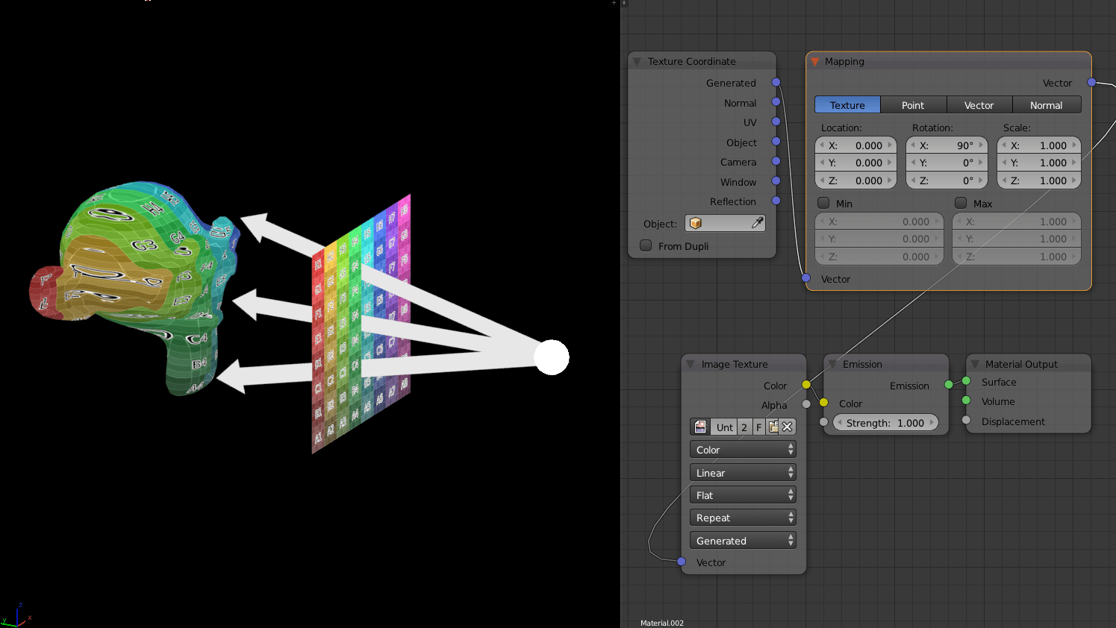The height and width of the screenshot is (628, 1116).
Task: Pick an object with the eyedropper in Texture Coordinate
Action: pyautogui.click(x=757, y=222)
